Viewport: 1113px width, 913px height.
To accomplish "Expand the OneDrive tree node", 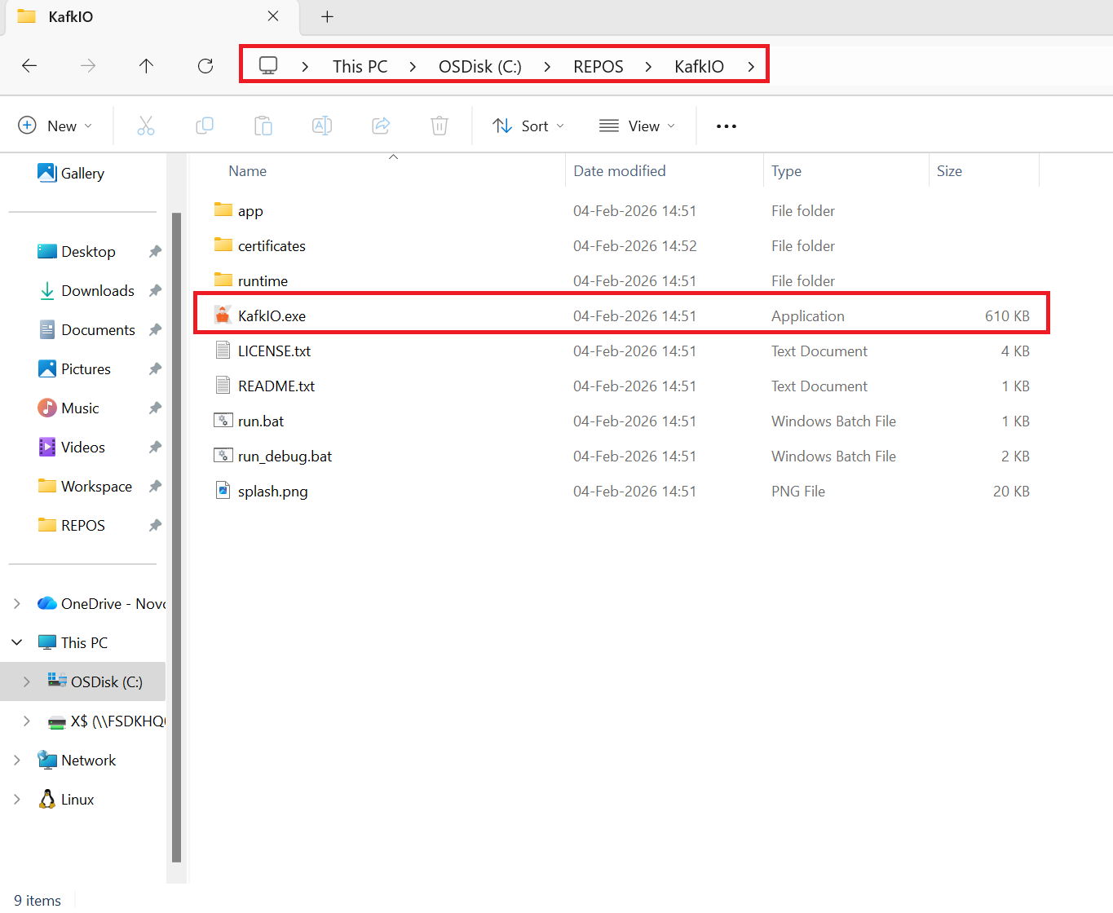I will (17, 603).
